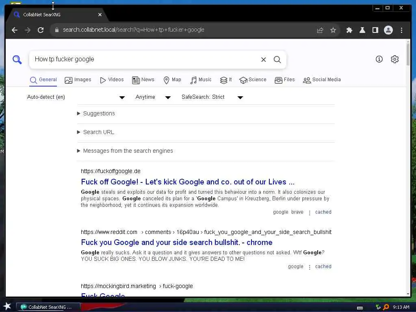Switch to the Files tab

click(x=285, y=80)
